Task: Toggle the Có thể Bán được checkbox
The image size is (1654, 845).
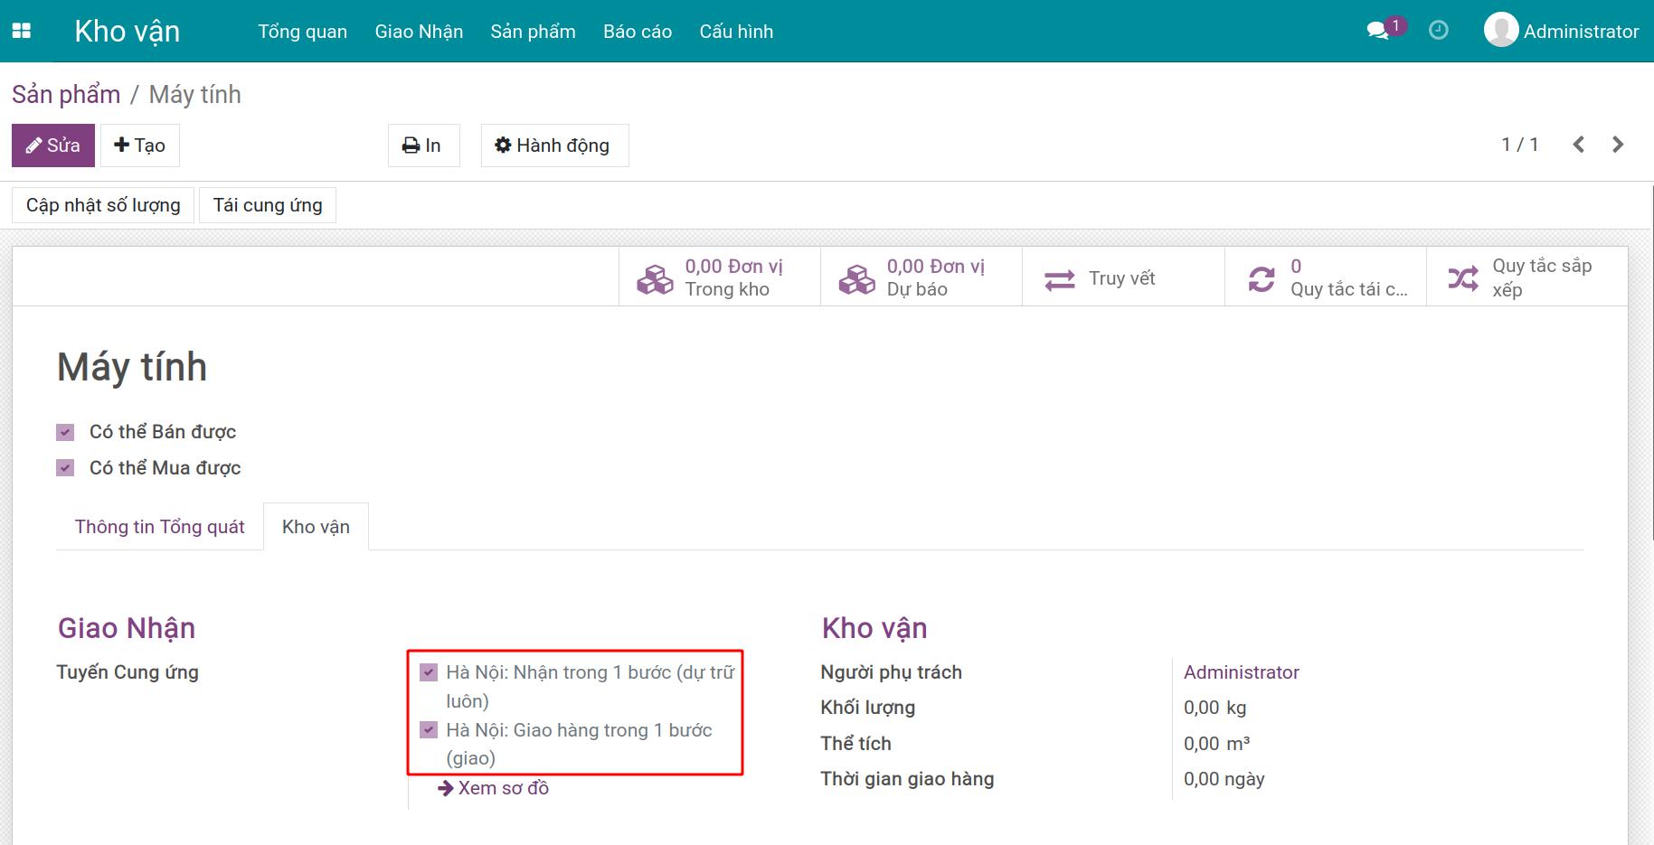Action: point(65,432)
